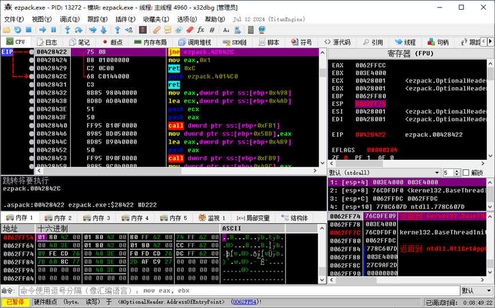Toggle breakpoint at address 00428438
The image size is (495, 308).
[31, 101]
